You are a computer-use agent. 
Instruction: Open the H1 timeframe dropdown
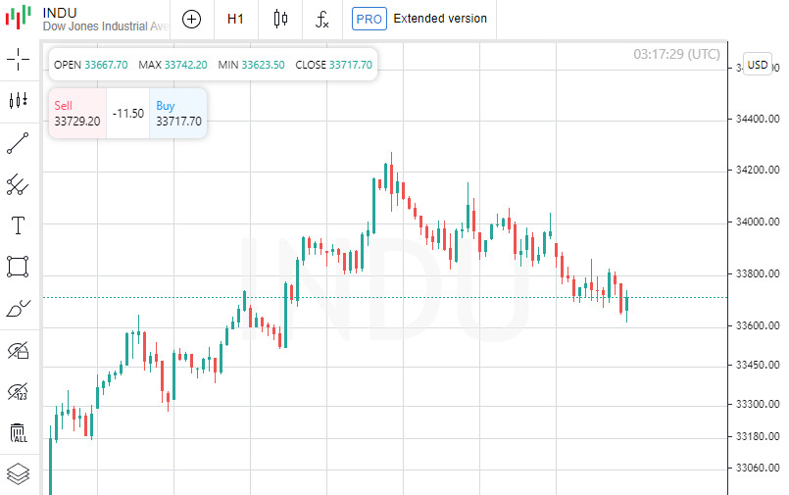click(235, 19)
